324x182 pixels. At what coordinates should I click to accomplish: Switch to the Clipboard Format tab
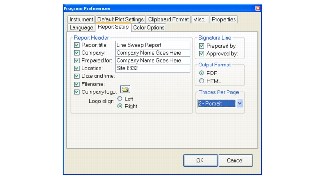tap(169, 19)
